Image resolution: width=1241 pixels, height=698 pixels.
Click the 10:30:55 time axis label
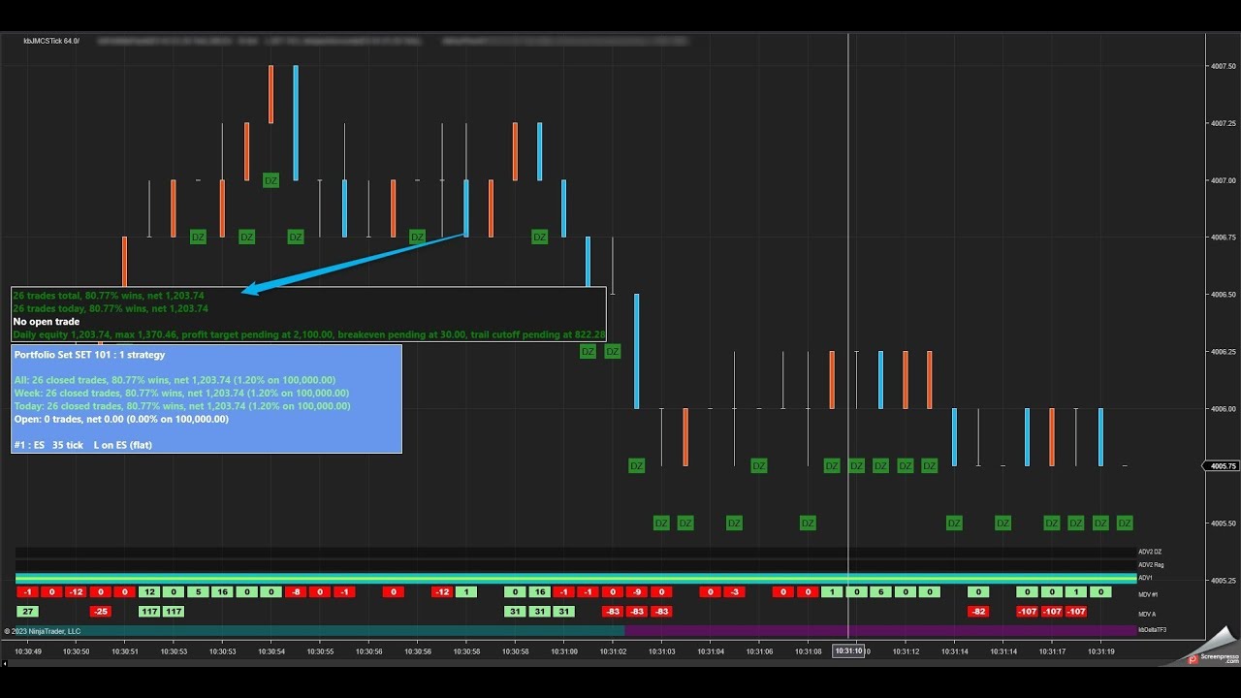(320, 651)
